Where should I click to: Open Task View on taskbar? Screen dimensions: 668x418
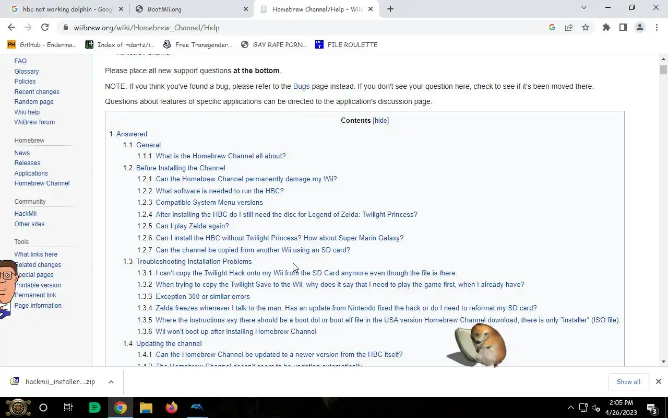click(x=68, y=408)
